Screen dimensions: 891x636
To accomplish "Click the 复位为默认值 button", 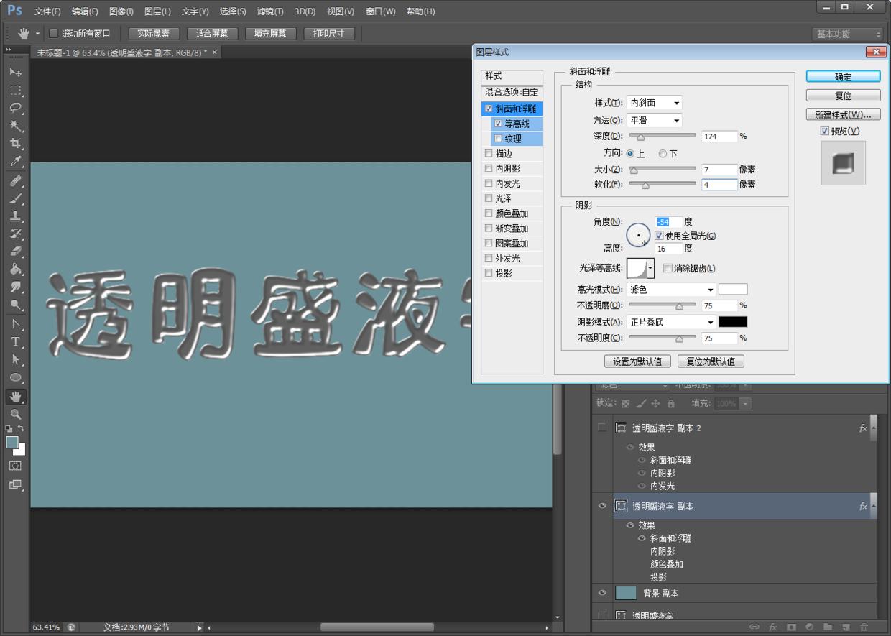I will [x=710, y=361].
